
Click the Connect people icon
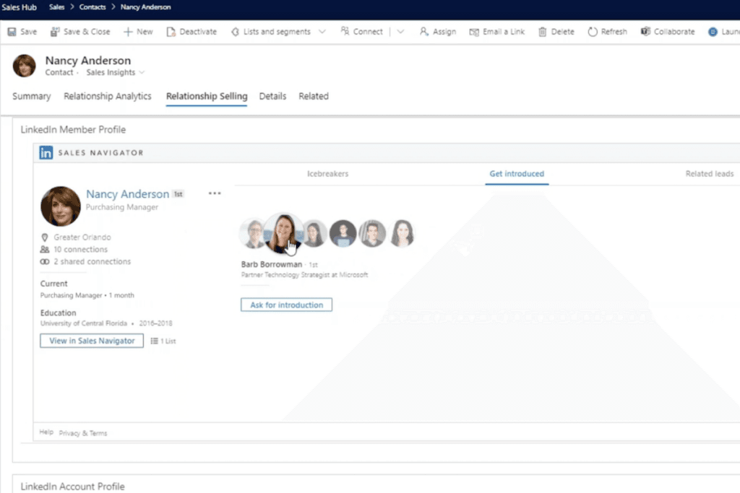point(345,31)
